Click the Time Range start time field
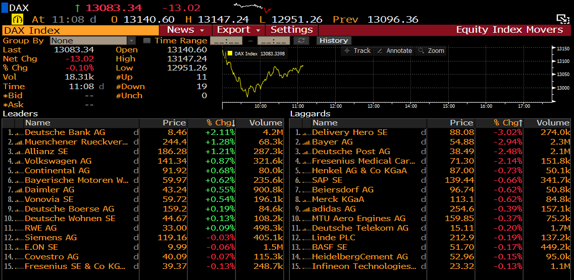The image size is (574, 280). pyautogui.click(x=226, y=41)
